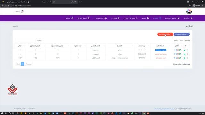Sort by nationality (الجنسية) column header
Image resolution: width=205 pixels, height=115 pixels.
point(119,46)
